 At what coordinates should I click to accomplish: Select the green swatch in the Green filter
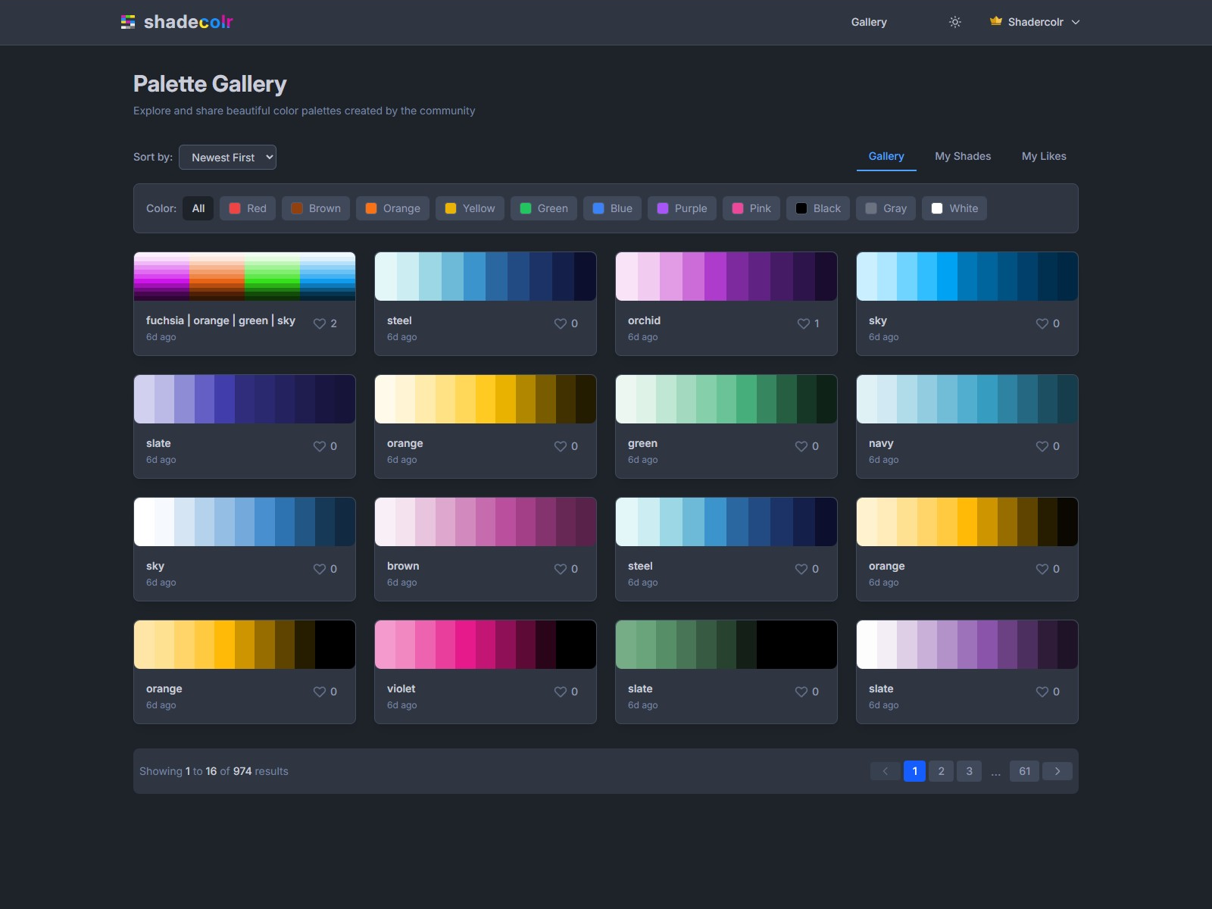pyautogui.click(x=526, y=208)
